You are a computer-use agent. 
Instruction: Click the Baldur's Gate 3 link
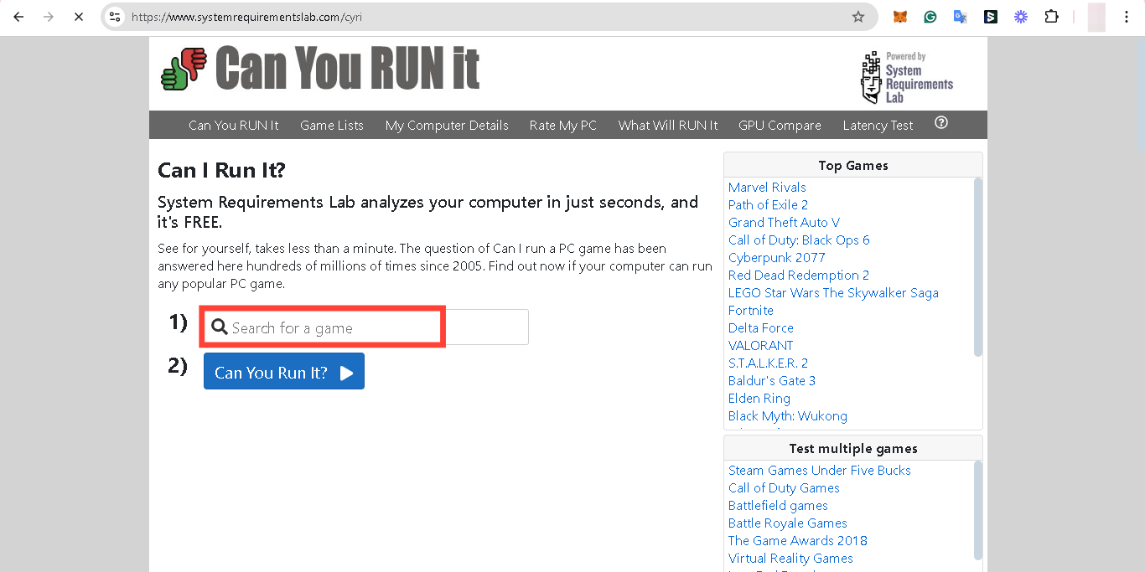(771, 381)
